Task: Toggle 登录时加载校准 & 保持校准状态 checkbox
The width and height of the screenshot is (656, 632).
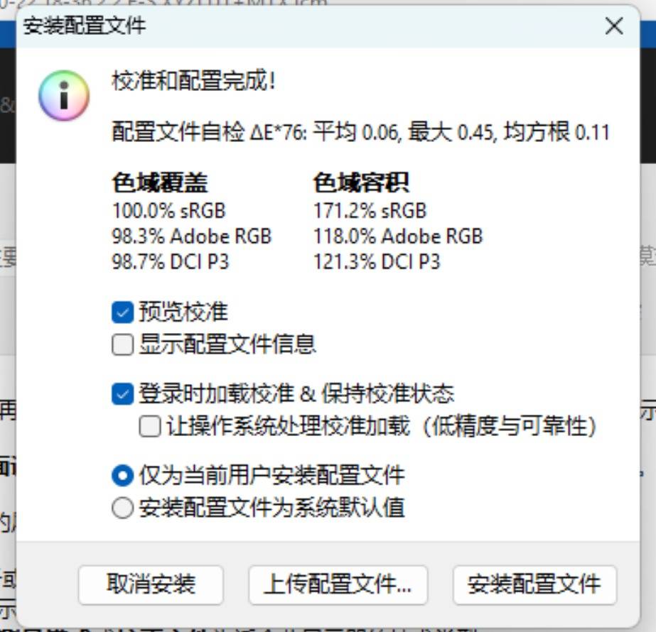Action: pyautogui.click(x=122, y=393)
